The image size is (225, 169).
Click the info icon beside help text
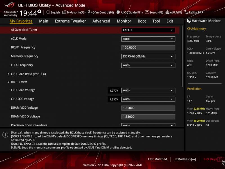pos(5,135)
